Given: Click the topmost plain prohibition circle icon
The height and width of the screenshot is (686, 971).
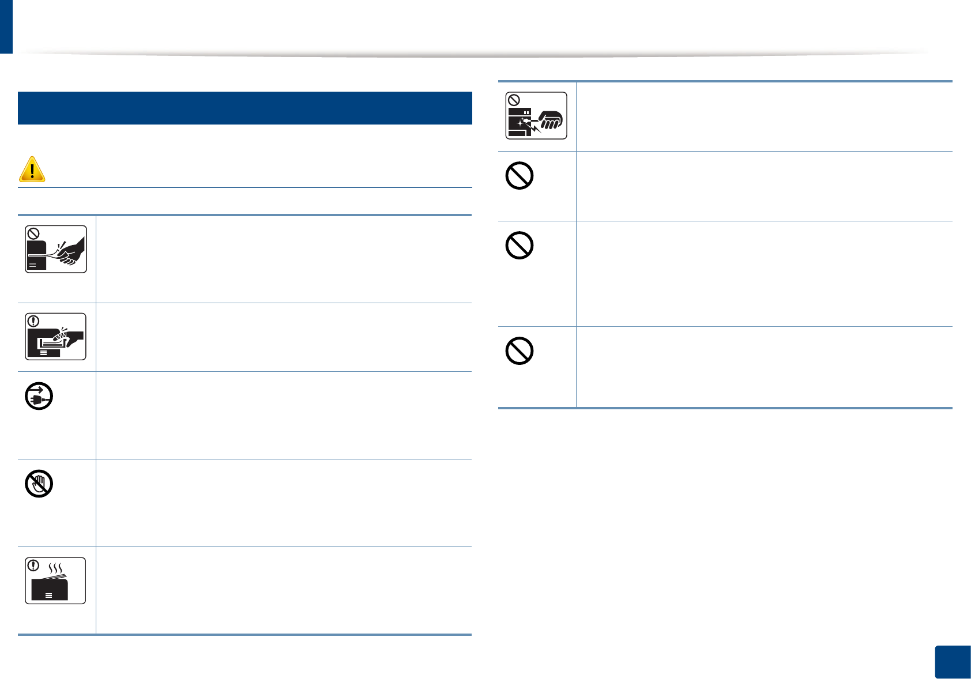Looking at the screenshot, I should 519,176.
